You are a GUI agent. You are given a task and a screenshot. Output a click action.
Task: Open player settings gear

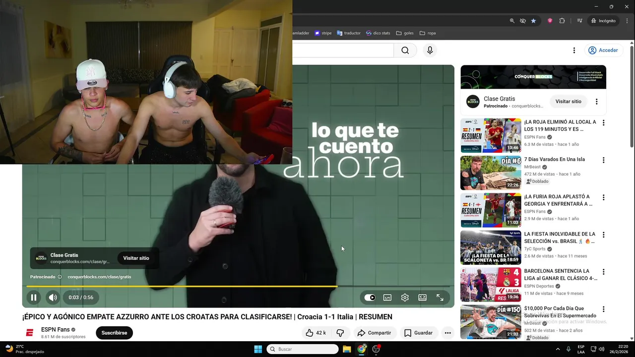pos(405,297)
